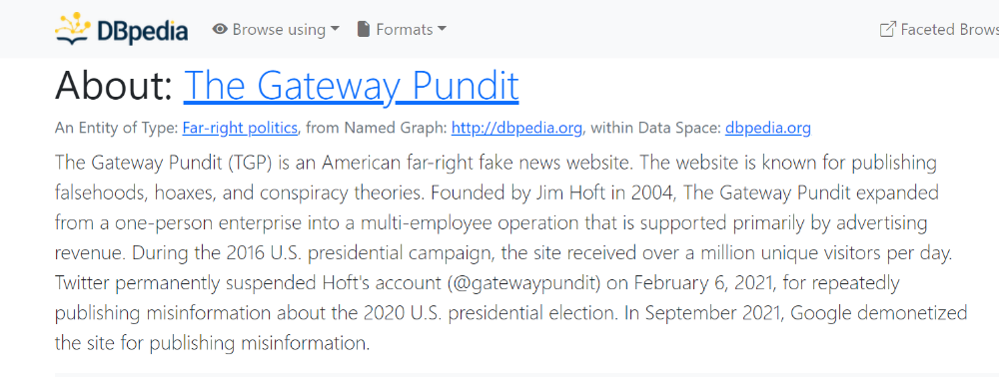Open the Faceted Browser link text

(949, 30)
